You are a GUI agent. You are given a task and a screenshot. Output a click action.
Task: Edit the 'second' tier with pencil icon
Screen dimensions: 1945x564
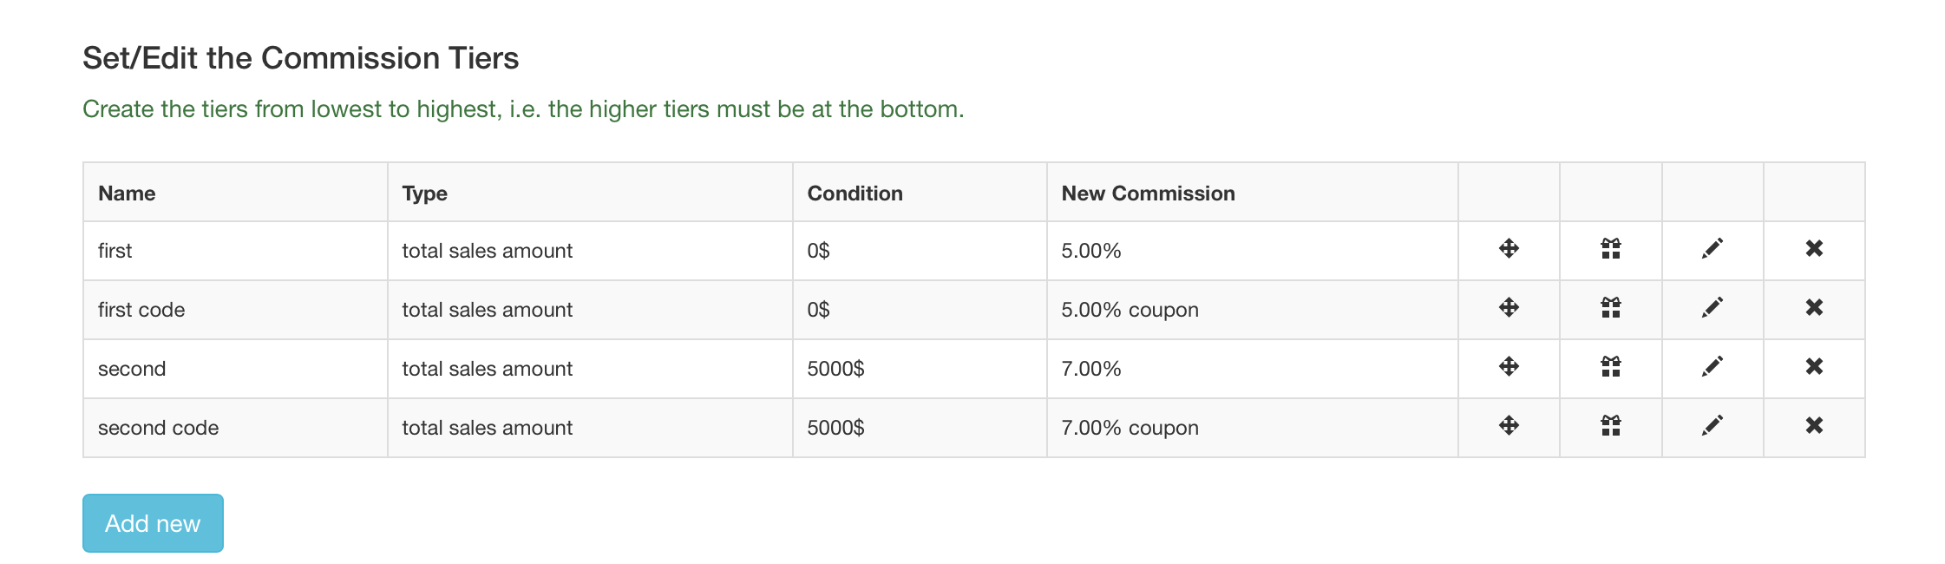[x=1712, y=367]
